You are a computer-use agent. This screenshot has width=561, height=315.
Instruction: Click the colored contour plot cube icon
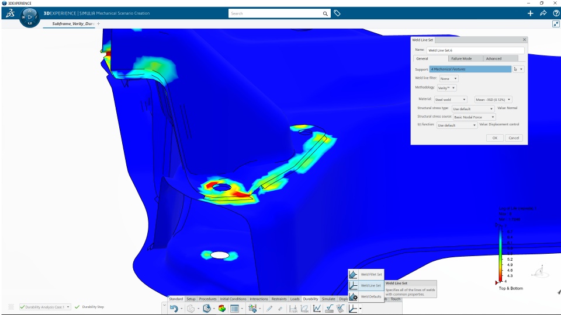[222, 309]
